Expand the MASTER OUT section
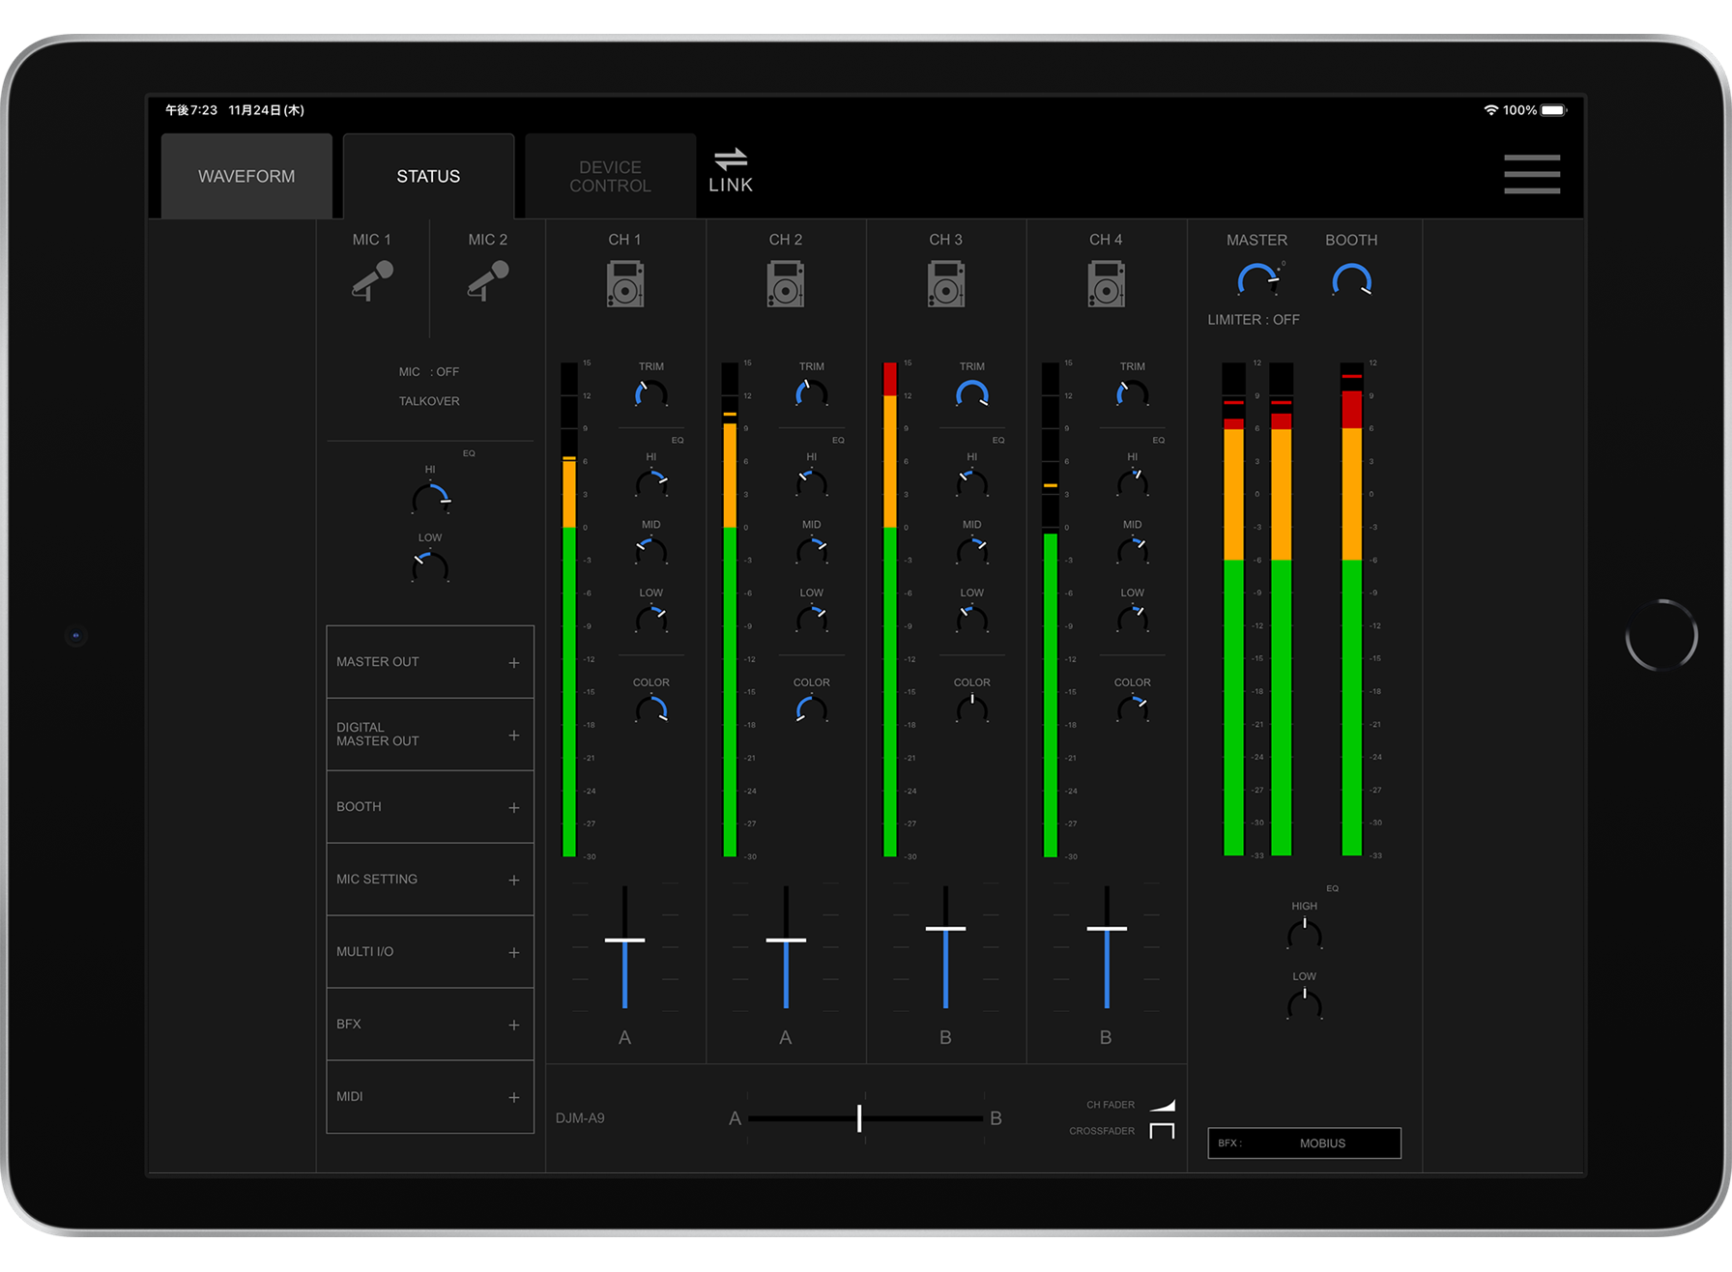Screen dimensions: 1732x1272 click(x=429, y=661)
